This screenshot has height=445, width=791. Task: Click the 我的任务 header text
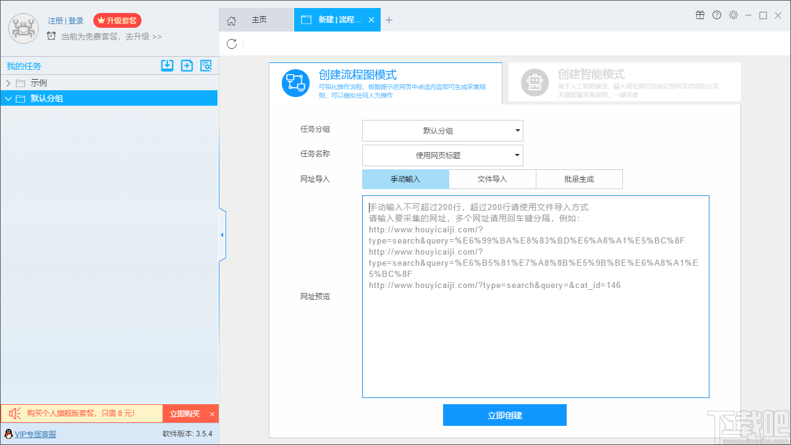24,66
